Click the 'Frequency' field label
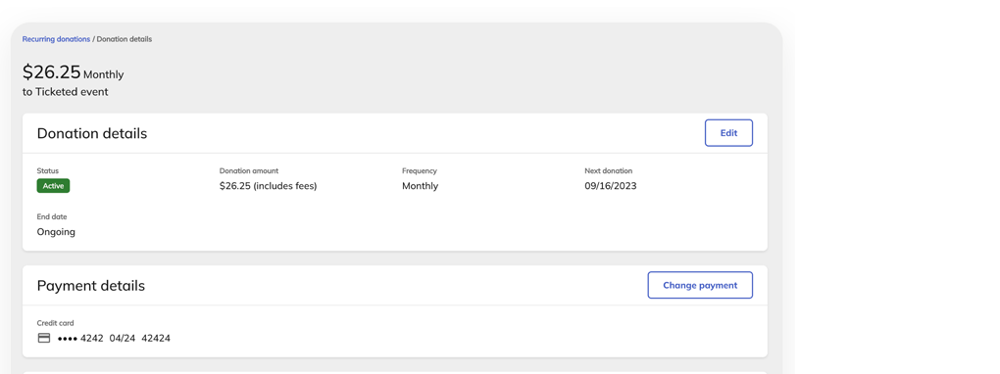 [419, 170]
